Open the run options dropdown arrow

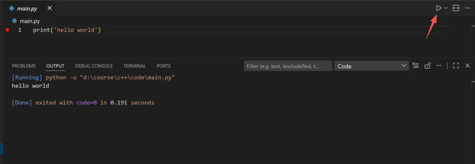pyautogui.click(x=446, y=8)
